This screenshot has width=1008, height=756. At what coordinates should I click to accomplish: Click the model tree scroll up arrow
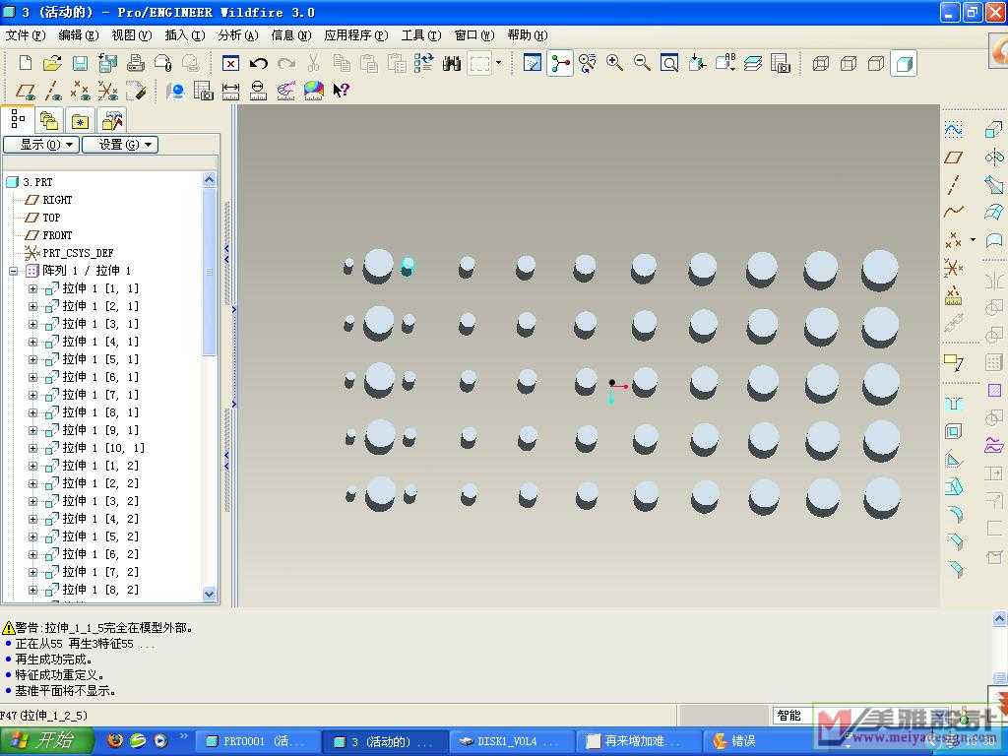[209, 179]
